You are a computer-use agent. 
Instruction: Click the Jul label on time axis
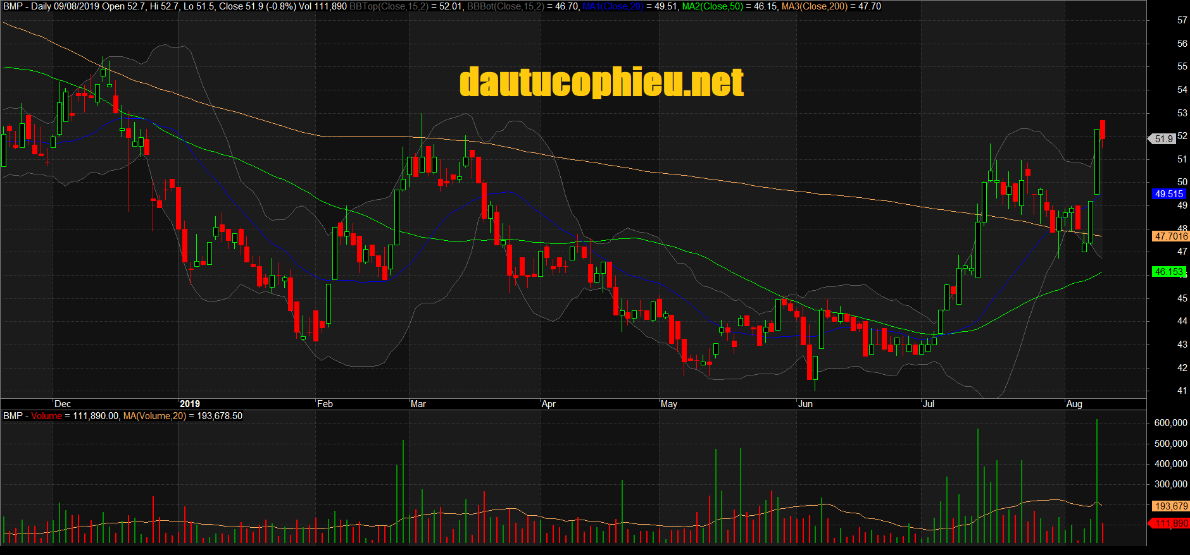[929, 404]
